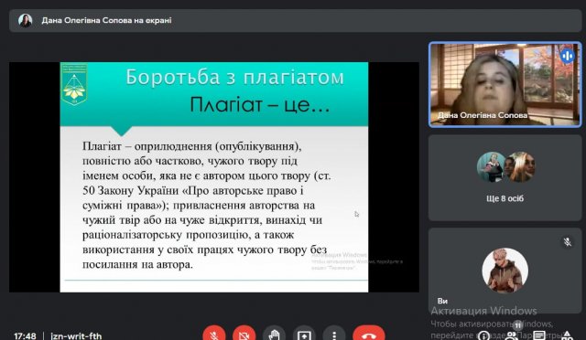Click your own 'Ви' tile
586x340 pixels.
[505, 271]
